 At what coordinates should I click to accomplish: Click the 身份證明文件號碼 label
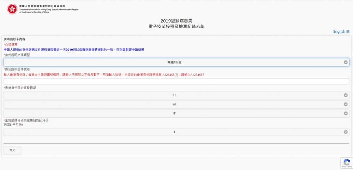click(17, 70)
